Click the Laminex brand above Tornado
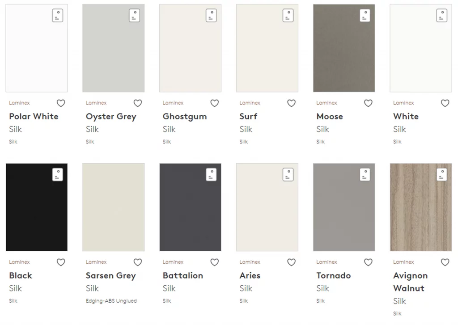This screenshot has width=458, height=325. point(327,262)
